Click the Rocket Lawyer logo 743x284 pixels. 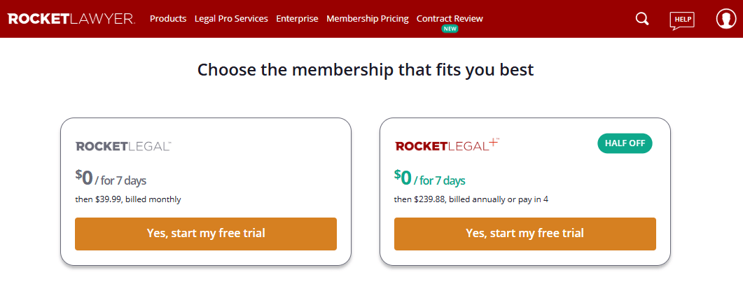pyautogui.click(x=71, y=19)
